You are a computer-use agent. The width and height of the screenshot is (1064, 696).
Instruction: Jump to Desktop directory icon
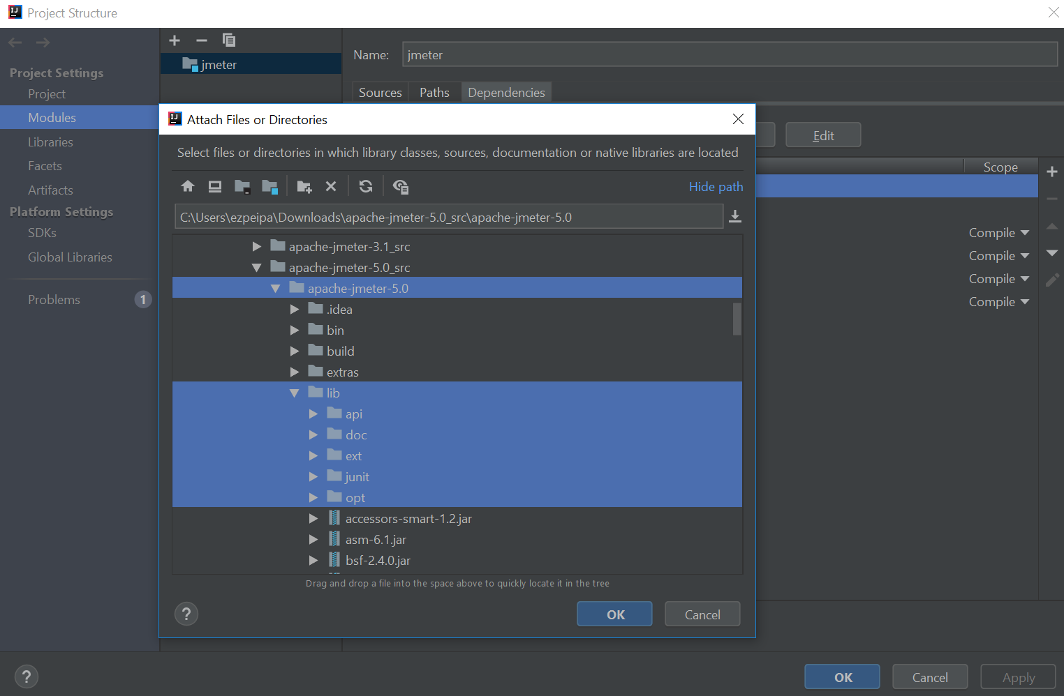tap(215, 186)
